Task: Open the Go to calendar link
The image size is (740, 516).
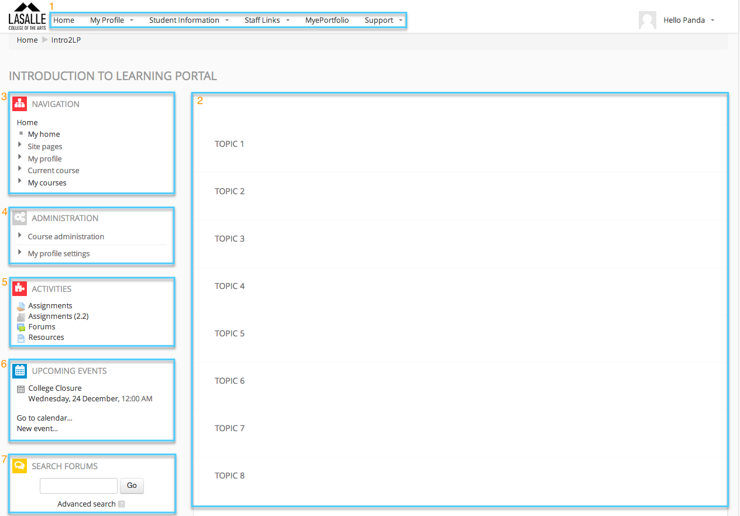Action: [x=44, y=418]
